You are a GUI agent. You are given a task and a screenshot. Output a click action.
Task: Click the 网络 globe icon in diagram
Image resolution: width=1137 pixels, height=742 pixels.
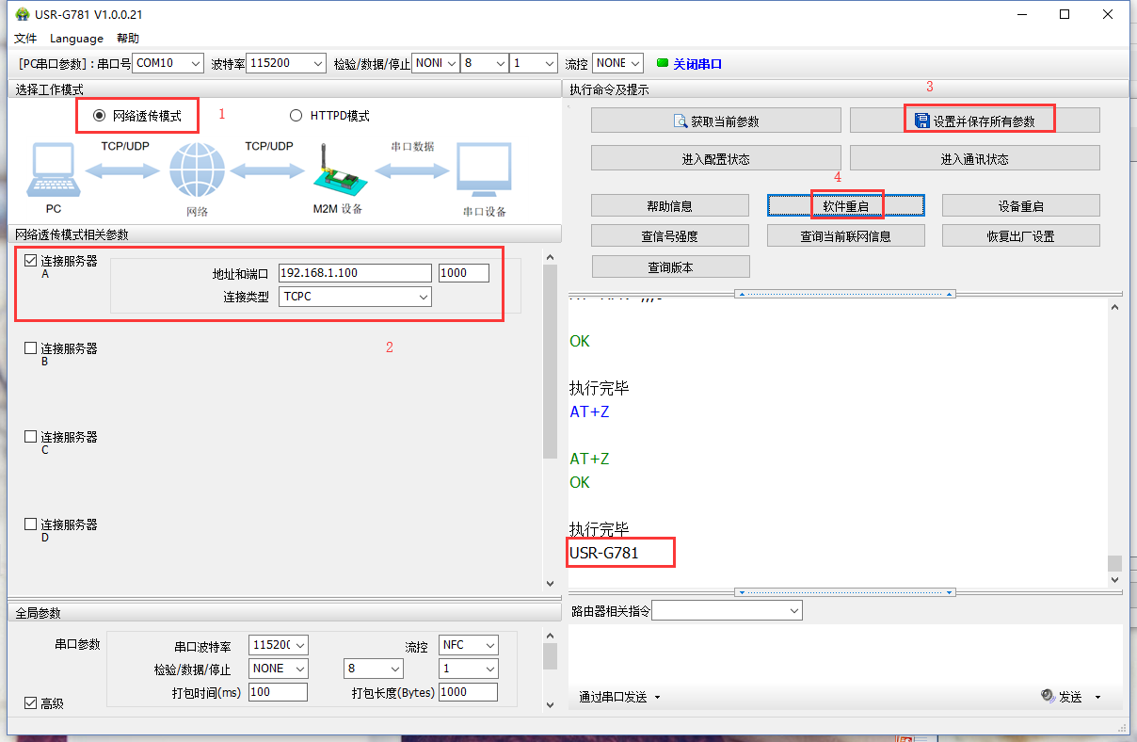tap(197, 170)
